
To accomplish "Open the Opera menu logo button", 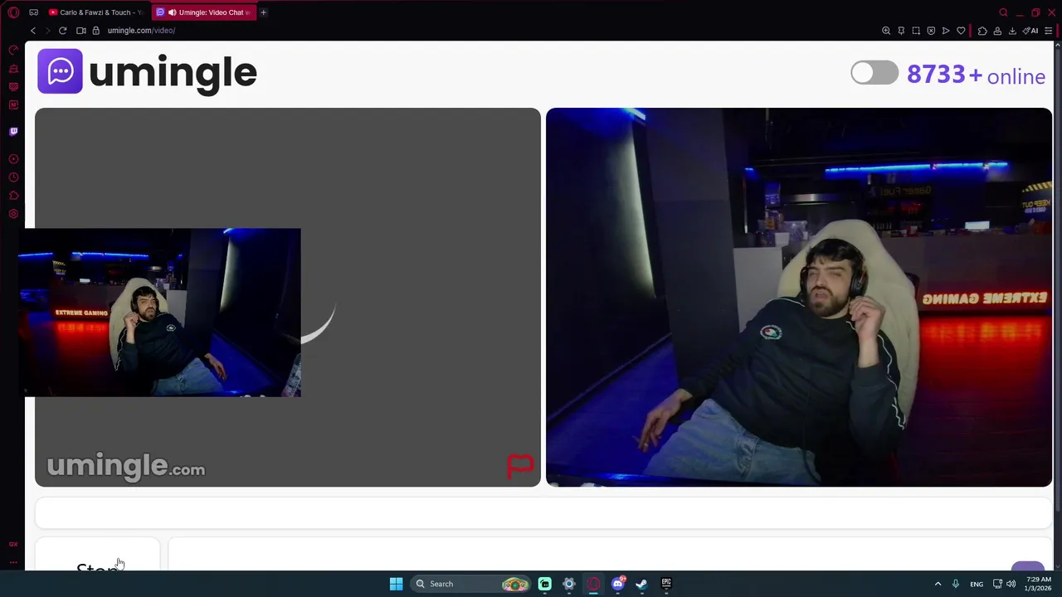I will pos(13,12).
